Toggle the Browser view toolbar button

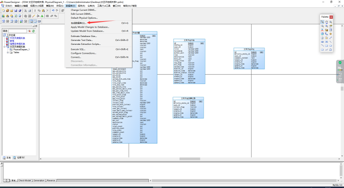pyautogui.click(x=31, y=21)
